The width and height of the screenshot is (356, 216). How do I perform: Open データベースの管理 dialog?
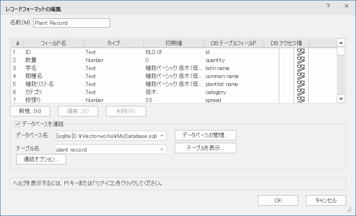205,135
